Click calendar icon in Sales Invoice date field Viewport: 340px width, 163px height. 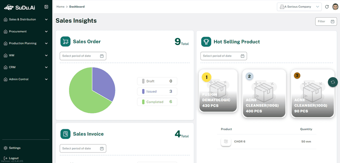tap(102, 149)
